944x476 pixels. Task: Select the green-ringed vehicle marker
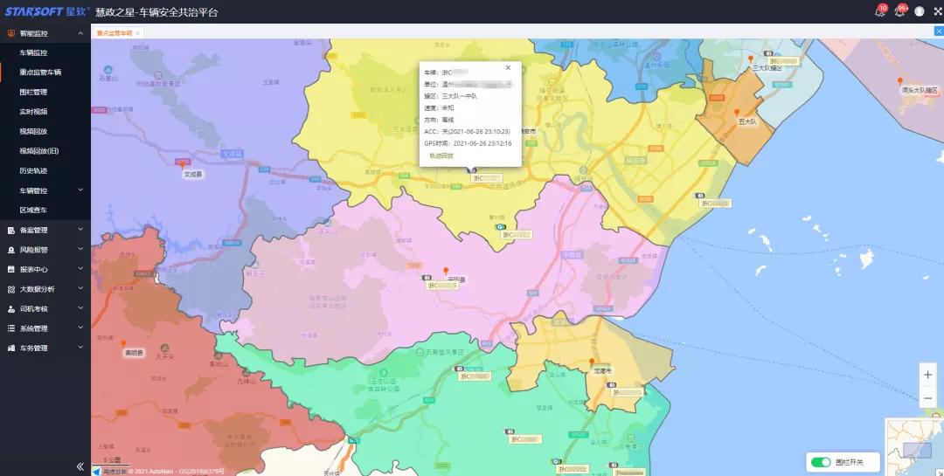click(x=500, y=227)
